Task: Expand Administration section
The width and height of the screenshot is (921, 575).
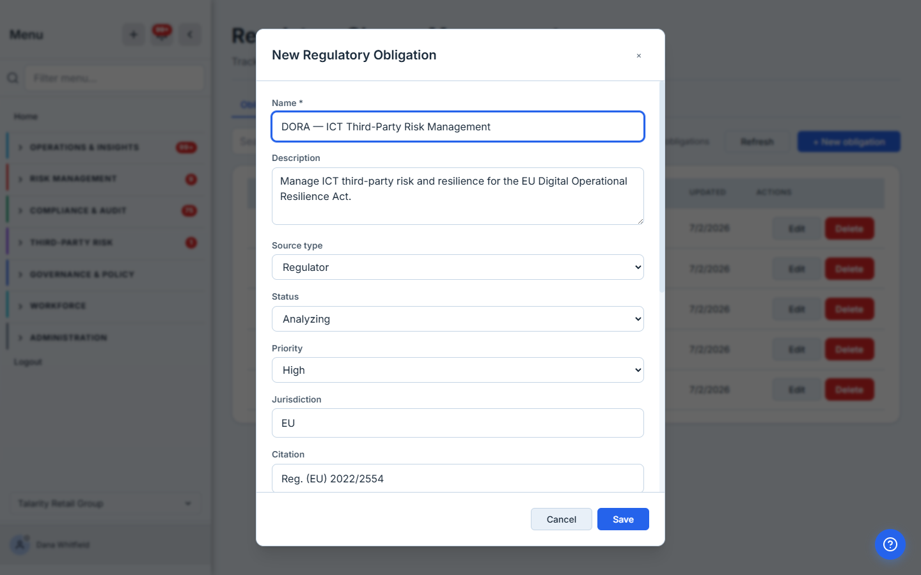Action: (106, 337)
